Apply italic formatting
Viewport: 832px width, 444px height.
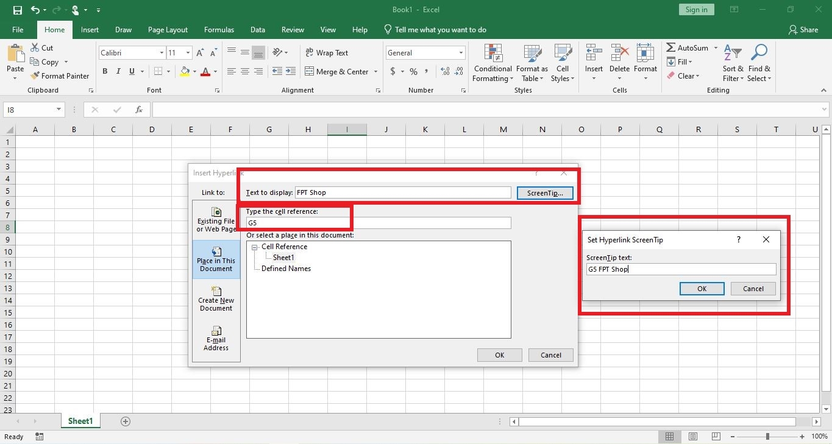point(117,71)
